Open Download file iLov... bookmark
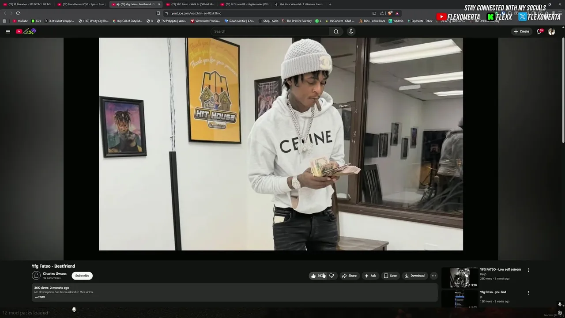The image size is (565, 318). (x=240, y=21)
